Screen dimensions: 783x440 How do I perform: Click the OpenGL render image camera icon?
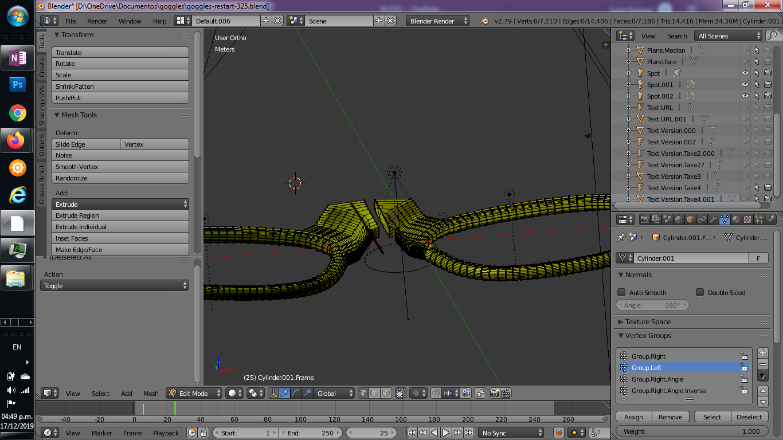(x=495, y=393)
